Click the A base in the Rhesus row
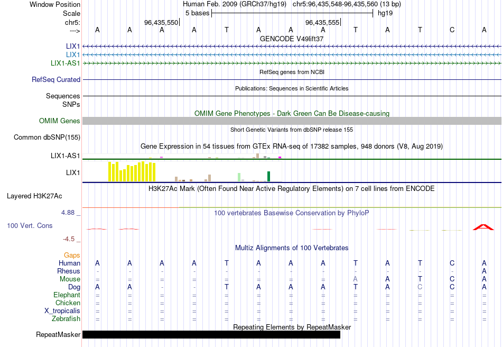The image size is (502, 347). click(484, 271)
